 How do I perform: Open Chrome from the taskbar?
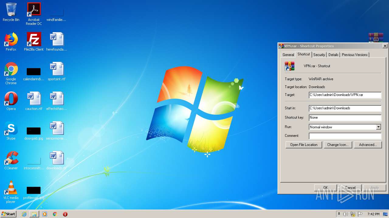point(55,214)
